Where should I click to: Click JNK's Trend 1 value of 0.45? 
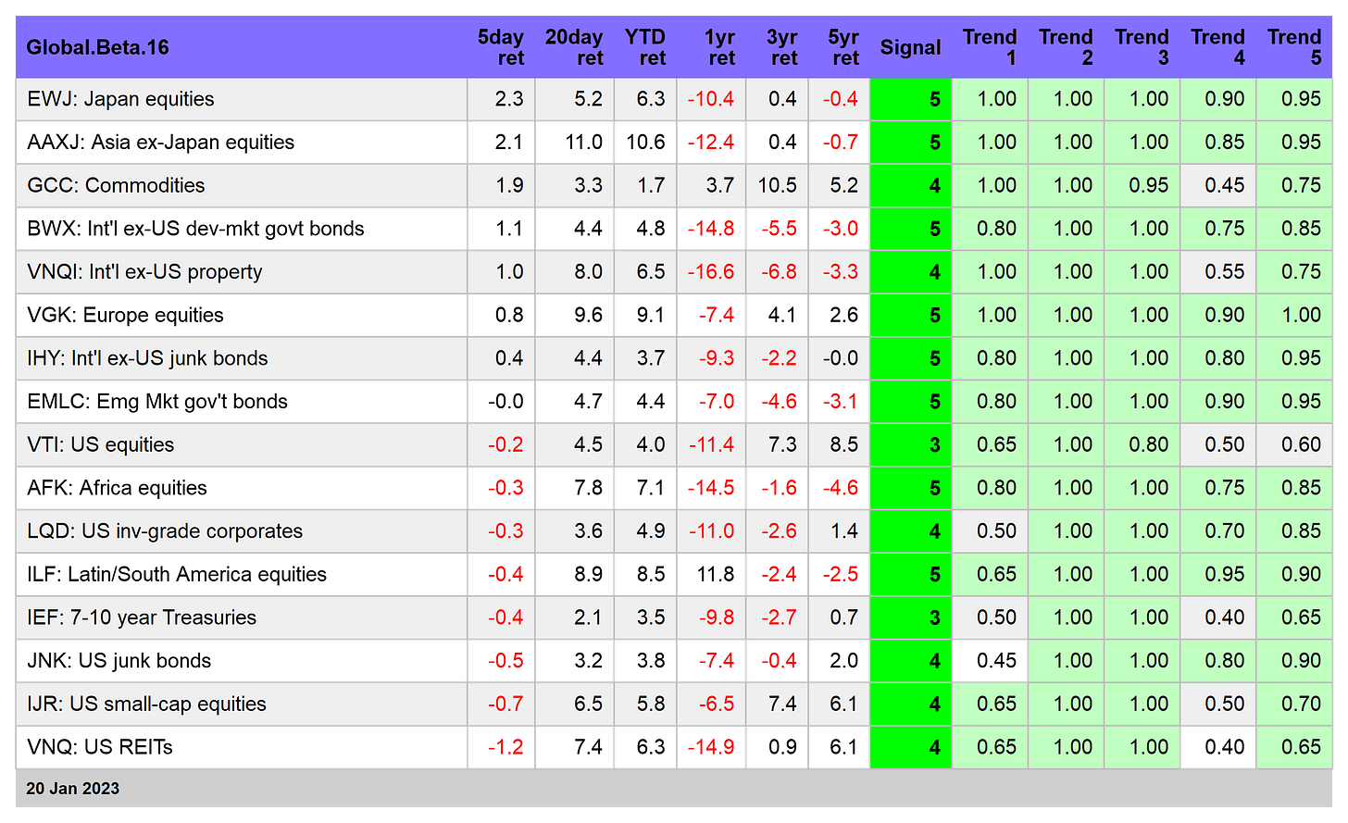tap(997, 661)
